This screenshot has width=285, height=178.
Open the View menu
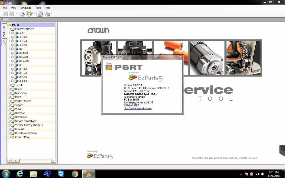tap(13, 8)
